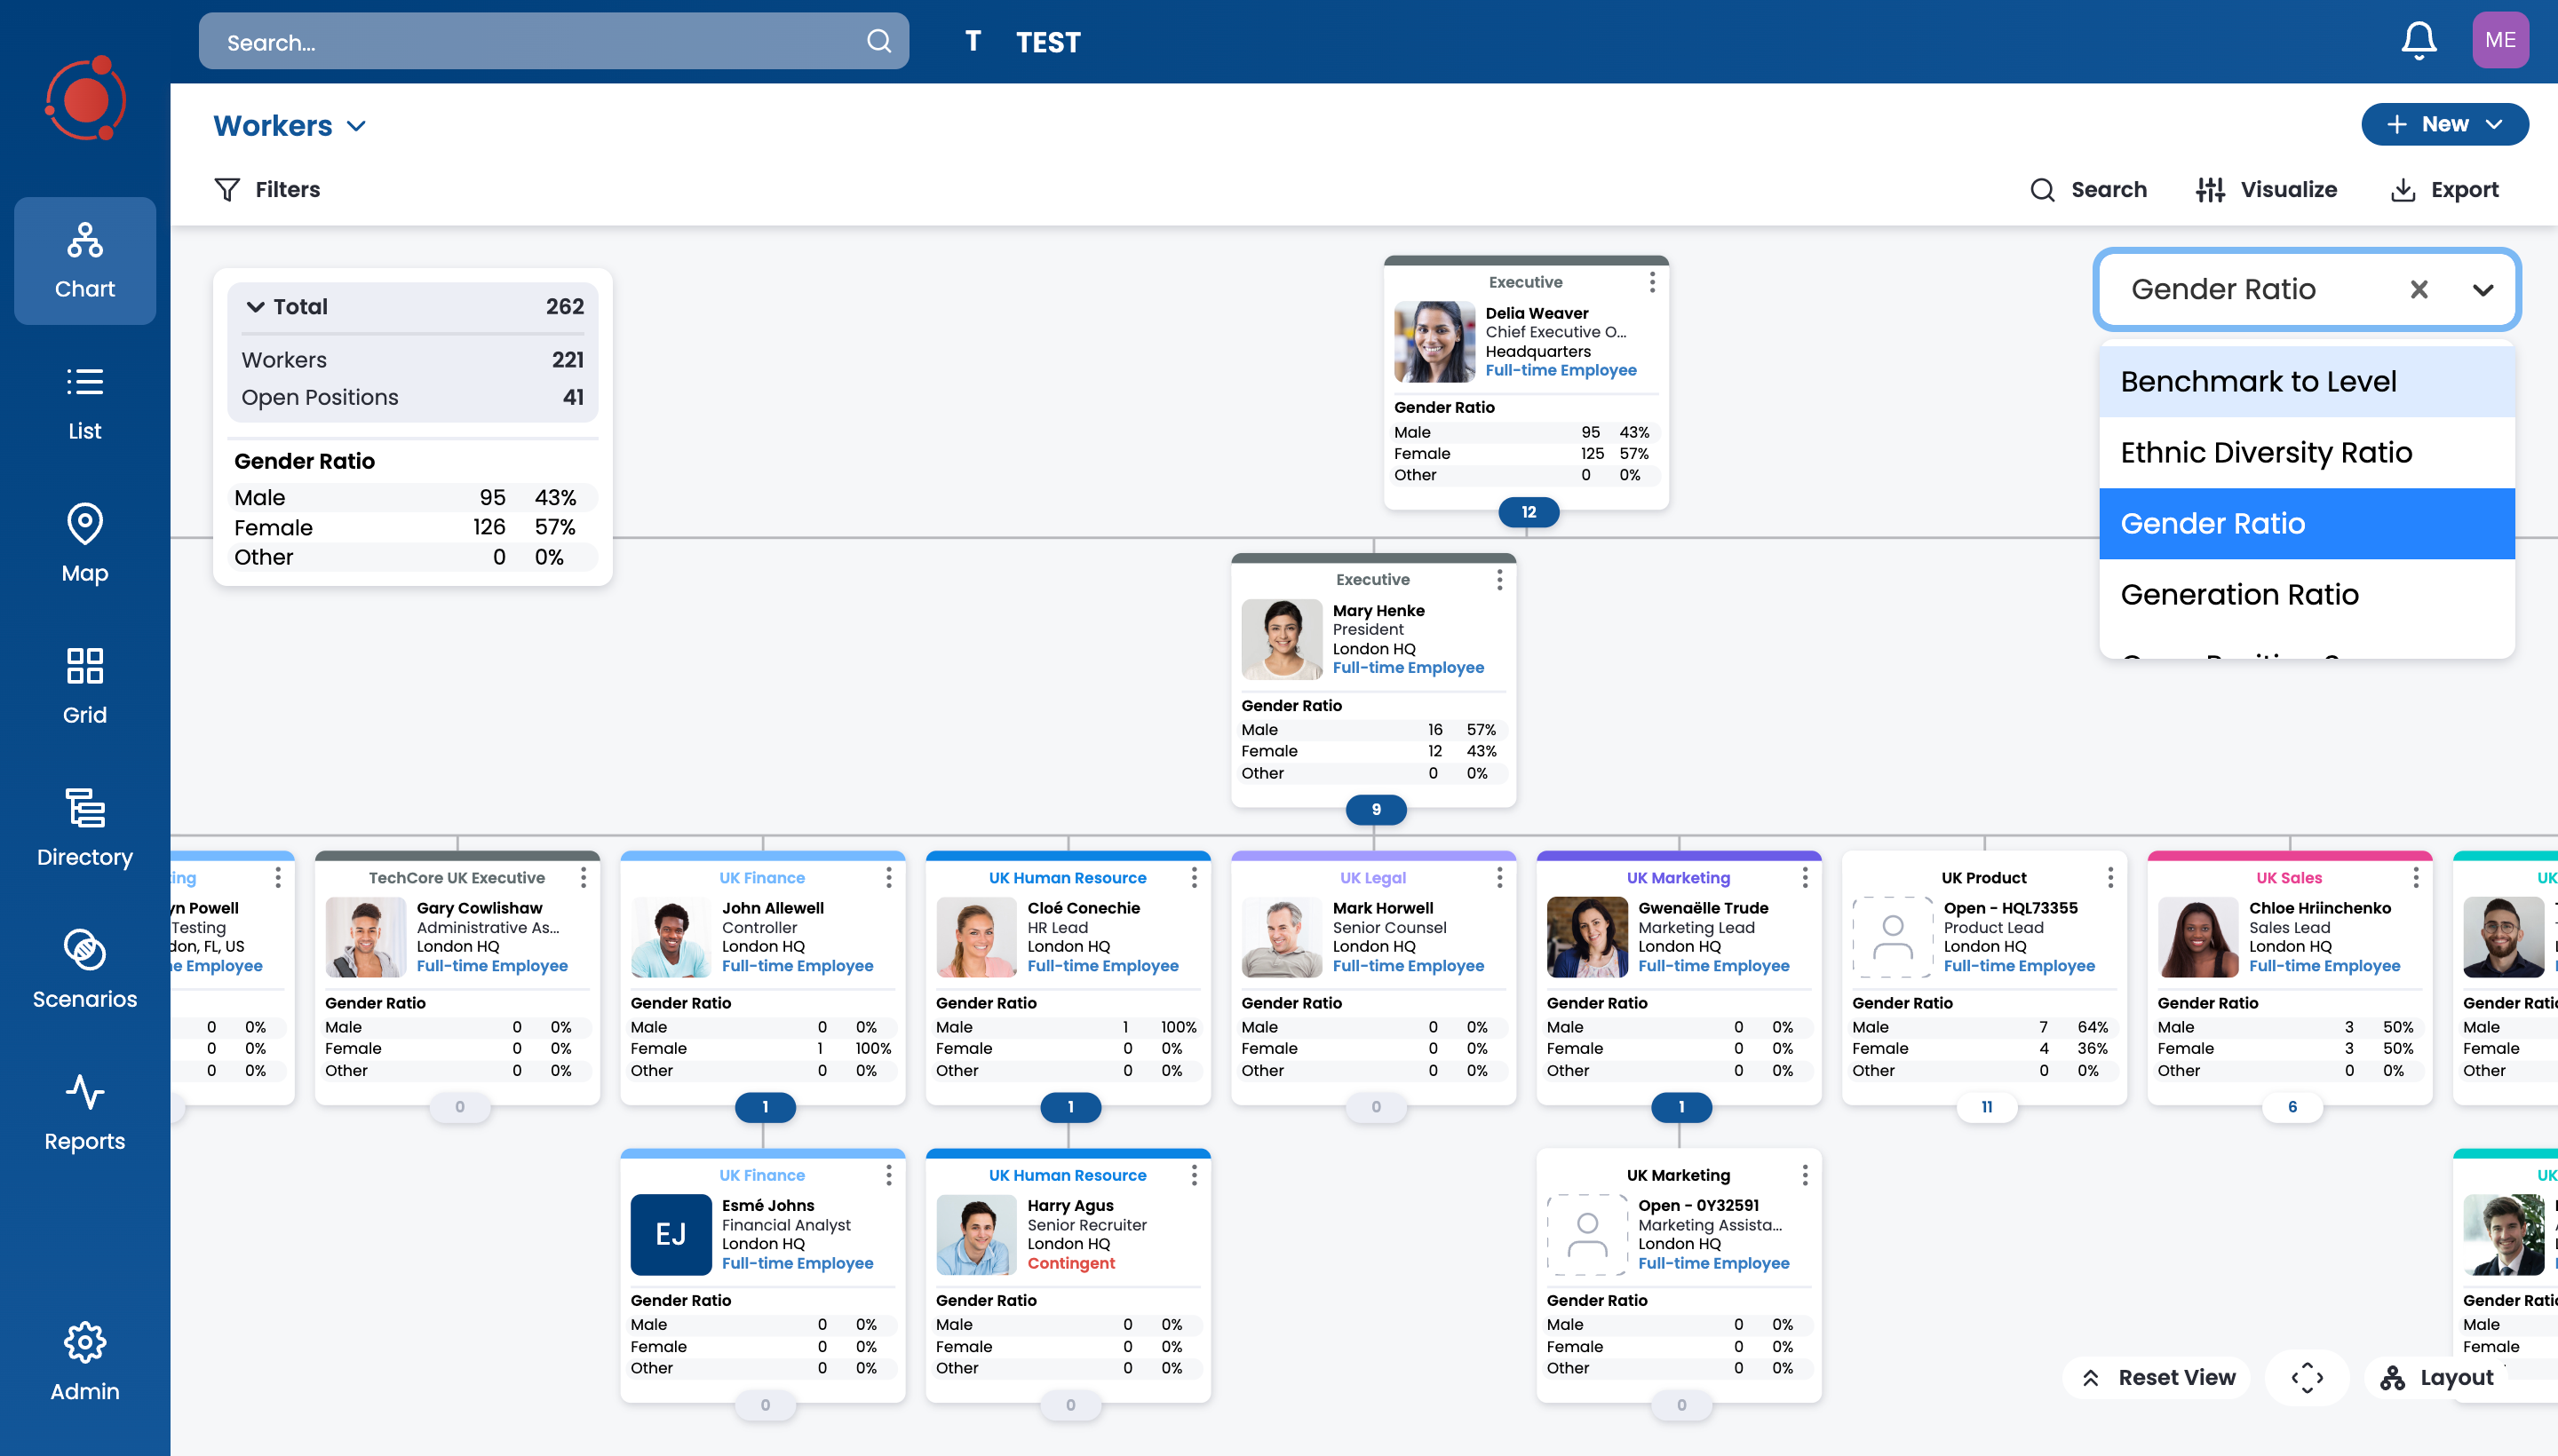Click Harry Agus's Contingent label
Screen dimensions: 2558x1456
tap(1070, 1263)
